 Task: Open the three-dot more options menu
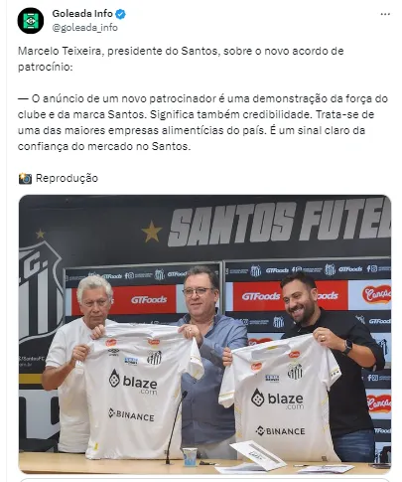click(385, 14)
